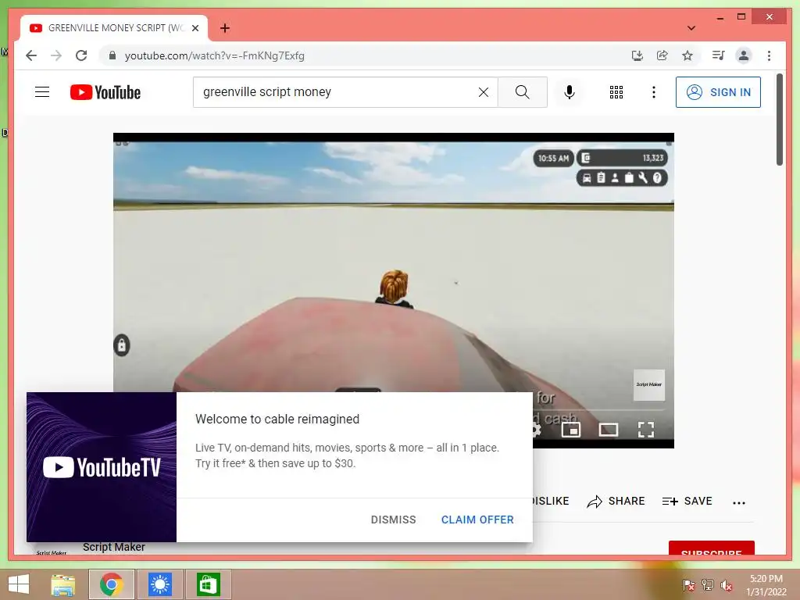The image size is (800, 600).
Task: Click the URL address bar
Action: (x=367, y=55)
